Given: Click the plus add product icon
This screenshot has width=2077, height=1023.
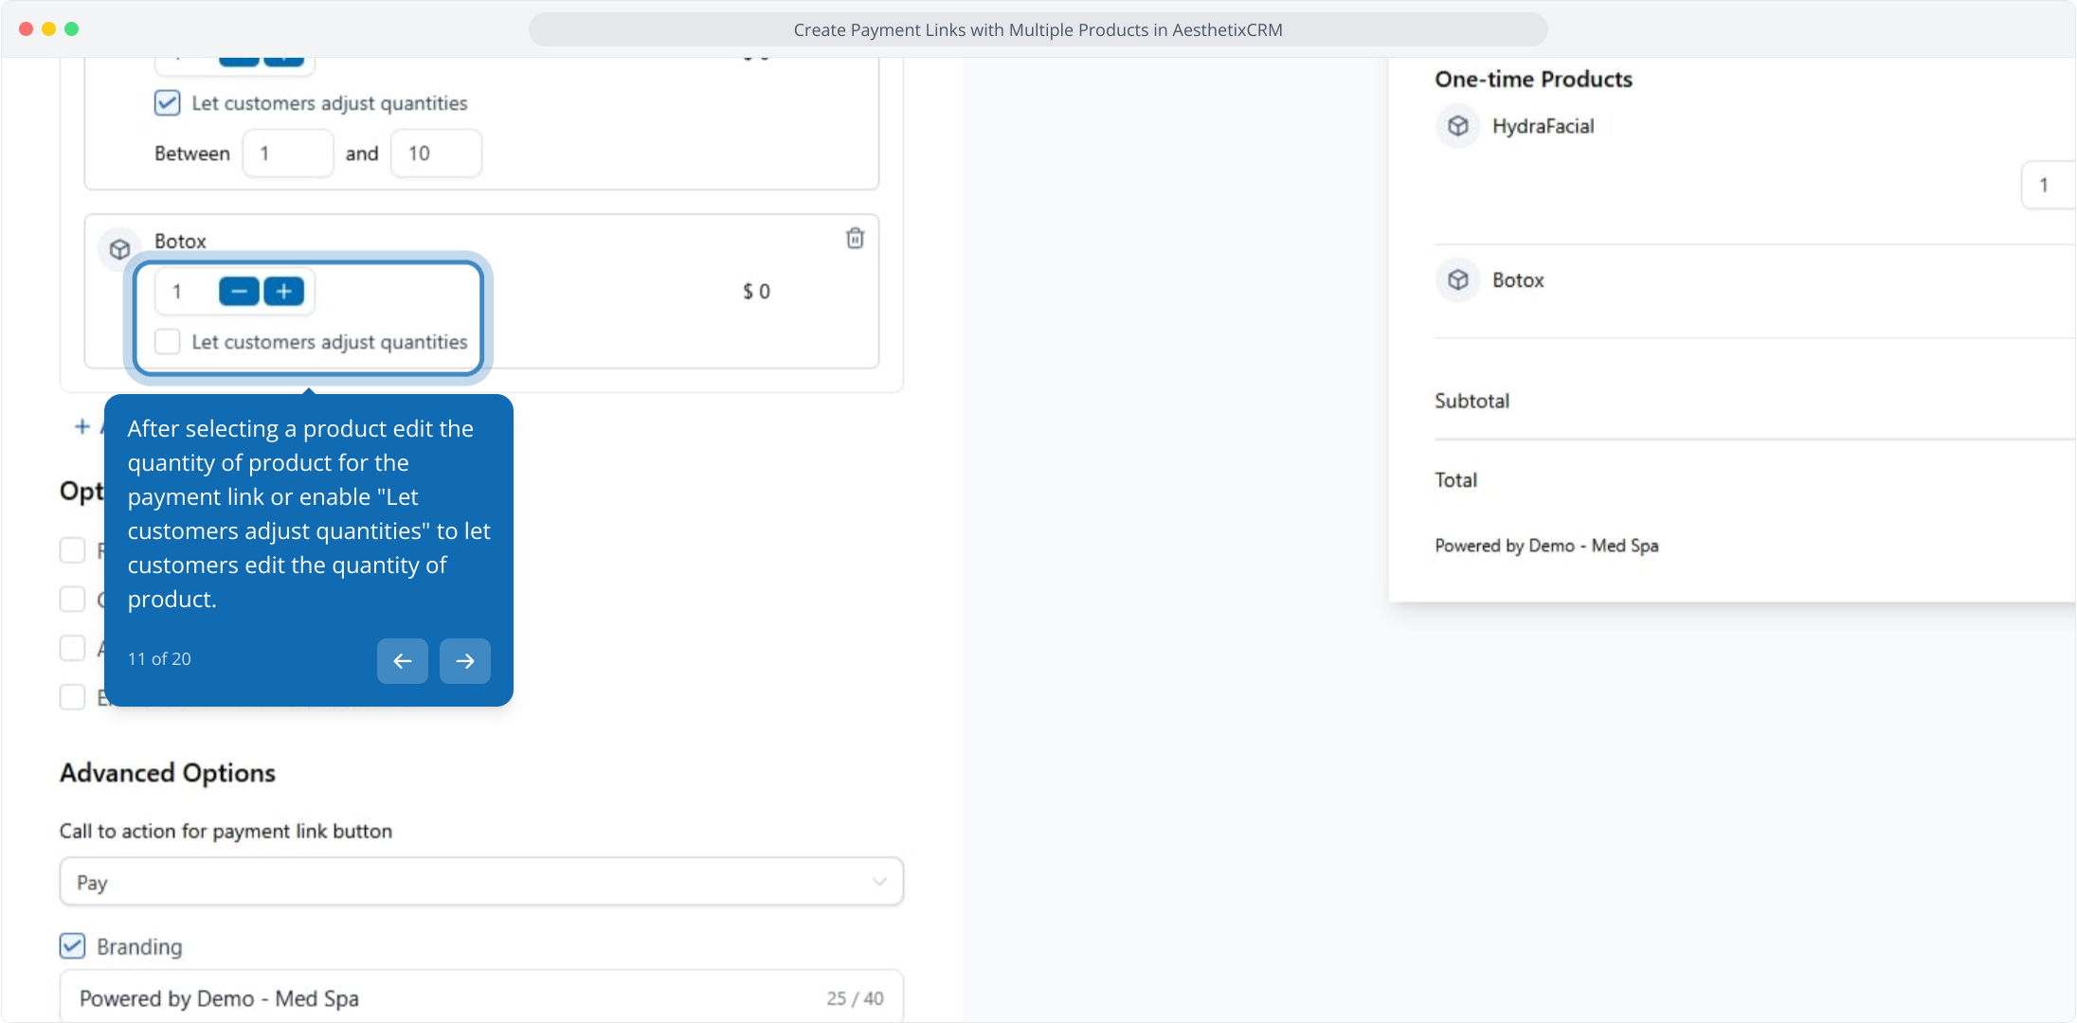Looking at the screenshot, I should (82, 427).
